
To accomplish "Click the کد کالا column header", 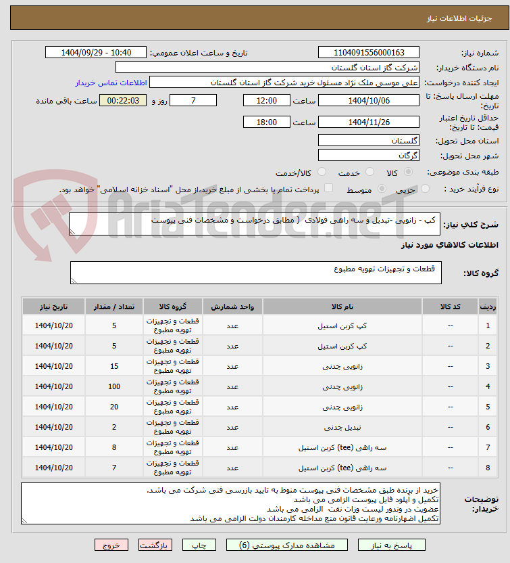I will 450,307.
